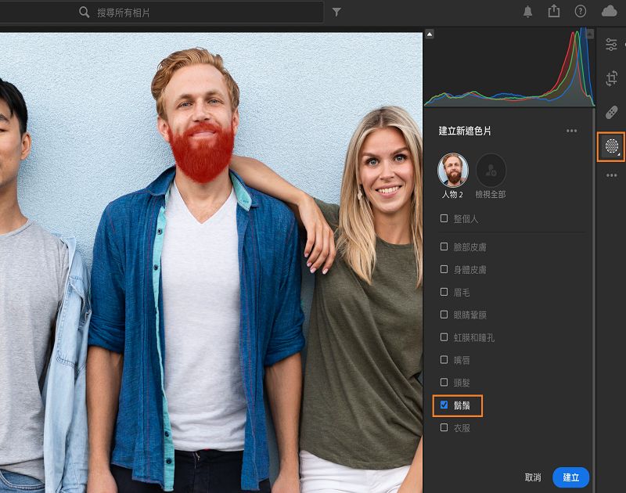The image size is (626, 493).
Task: Select the Healing bandage tool
Action: point(611,112)
